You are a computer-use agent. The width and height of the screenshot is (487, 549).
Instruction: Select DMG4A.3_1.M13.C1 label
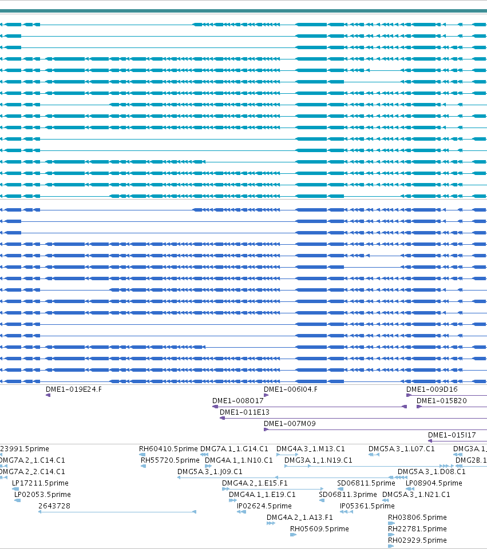(x=310, y=449)
